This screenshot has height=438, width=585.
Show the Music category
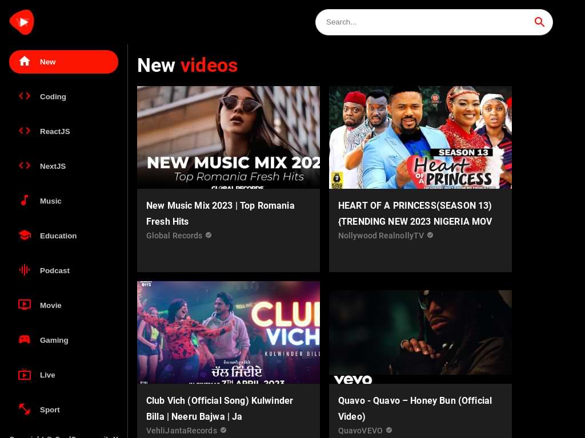64,201
